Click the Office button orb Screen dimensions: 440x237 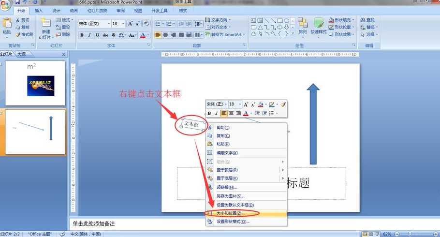(4, 5)
